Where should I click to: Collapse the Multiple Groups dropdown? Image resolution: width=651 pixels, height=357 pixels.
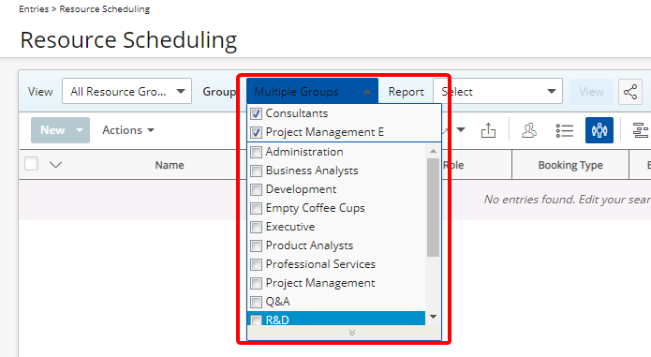pyautogui.click(x=312, y=91)
